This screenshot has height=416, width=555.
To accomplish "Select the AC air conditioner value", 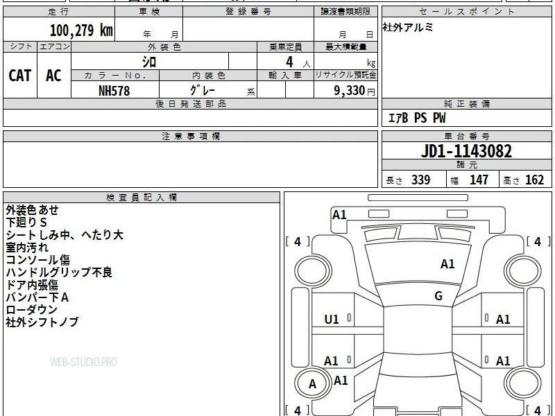I will point(53,76).
